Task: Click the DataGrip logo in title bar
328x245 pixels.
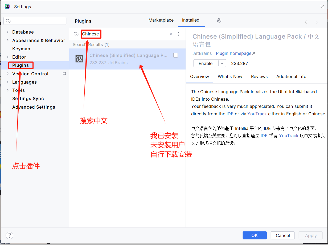Action: point(7,7)
